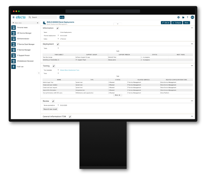Select IGA Administrator view
The width and height of the screenshot is (206, 175).
tap(23, 39)
